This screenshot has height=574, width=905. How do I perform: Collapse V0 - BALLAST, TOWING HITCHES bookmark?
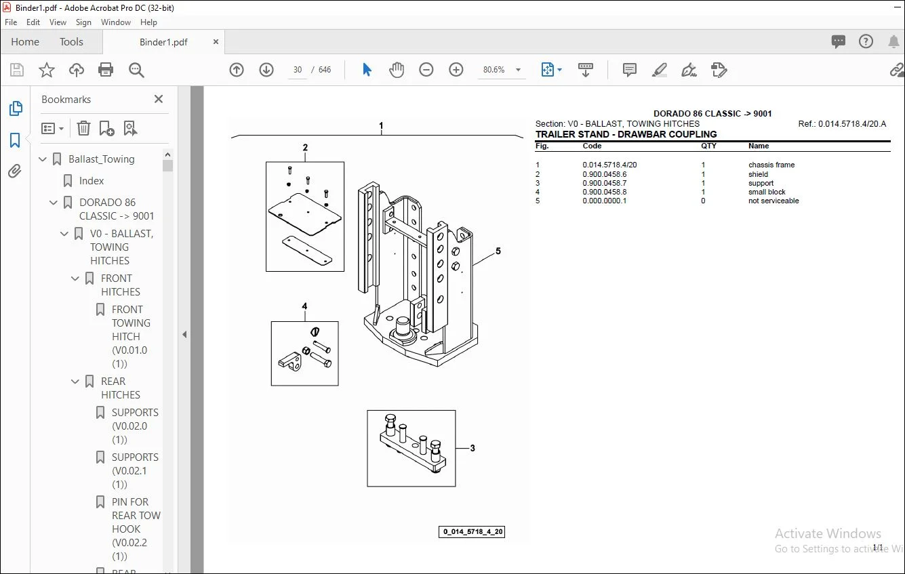[64, 234]
